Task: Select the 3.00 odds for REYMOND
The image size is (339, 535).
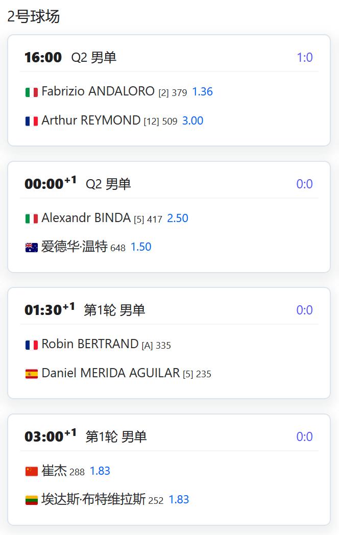Action: pos(193,120)
